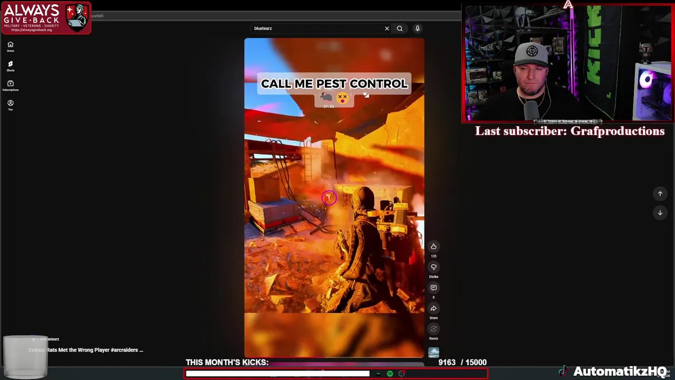Go to previous short with up arrow
The width and height of the screenshot is (675, 380).
coord(660,194)
